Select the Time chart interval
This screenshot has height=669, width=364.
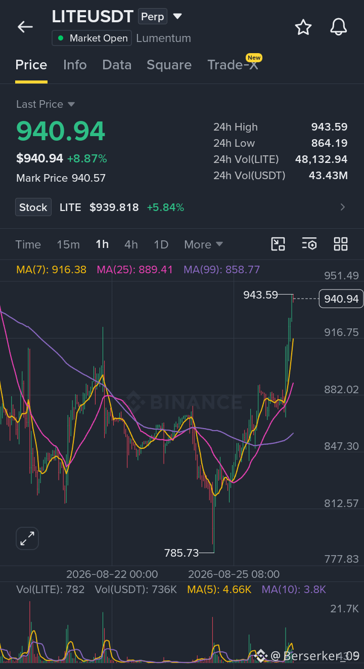point(28,244)
